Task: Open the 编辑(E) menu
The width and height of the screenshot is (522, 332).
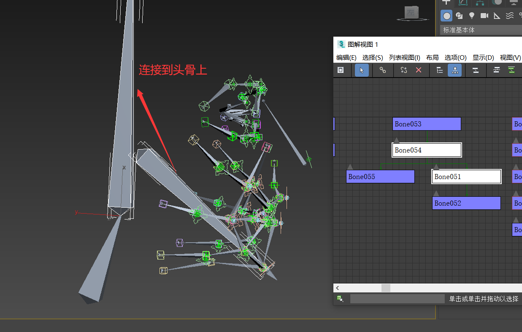Action: coord(346,58)
